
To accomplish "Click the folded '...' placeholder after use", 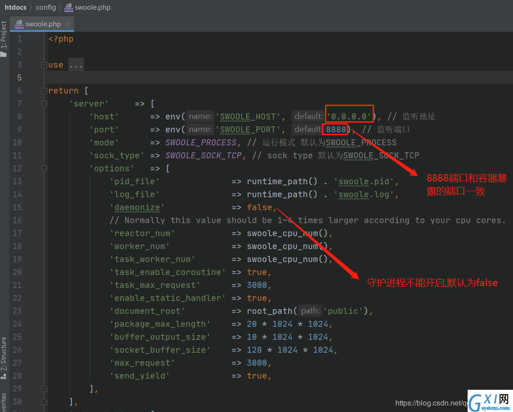I will (76, 65).
